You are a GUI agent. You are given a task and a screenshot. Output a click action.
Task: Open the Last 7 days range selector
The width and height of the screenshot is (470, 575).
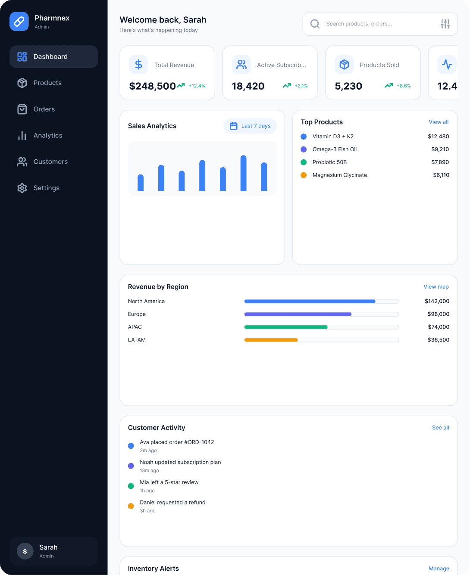[x=250, y=126]
